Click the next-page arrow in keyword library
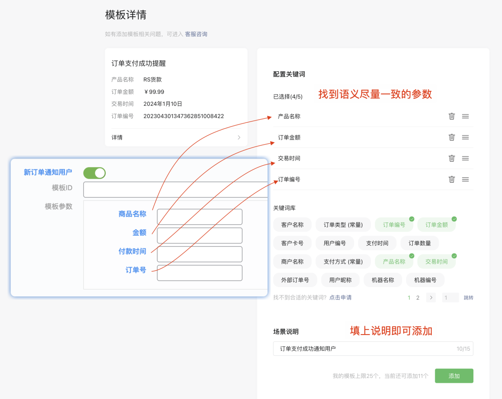This screenshot has width=502, height=399. 431,297
